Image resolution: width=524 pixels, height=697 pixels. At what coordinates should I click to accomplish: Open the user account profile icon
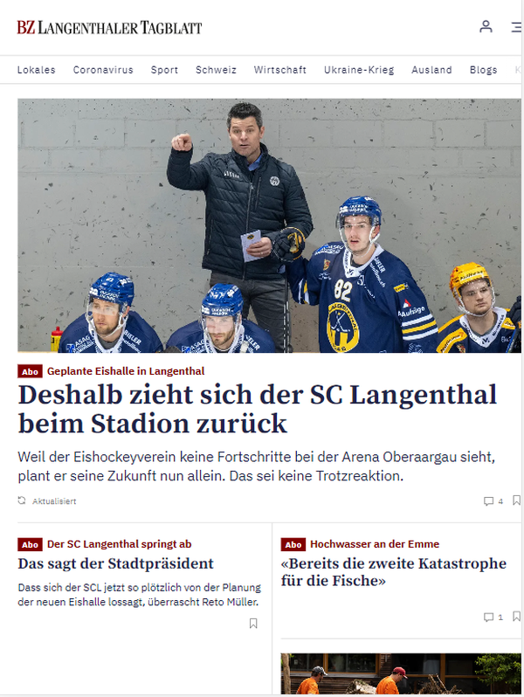[486, 27]
